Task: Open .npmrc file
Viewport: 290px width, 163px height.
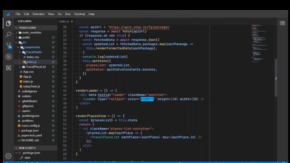Action: [x=36, y=111]
